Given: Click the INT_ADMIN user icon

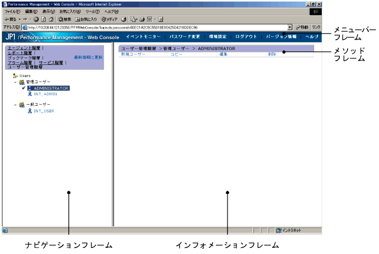Looking at the screenshot, I should click(x=30, y=94).
